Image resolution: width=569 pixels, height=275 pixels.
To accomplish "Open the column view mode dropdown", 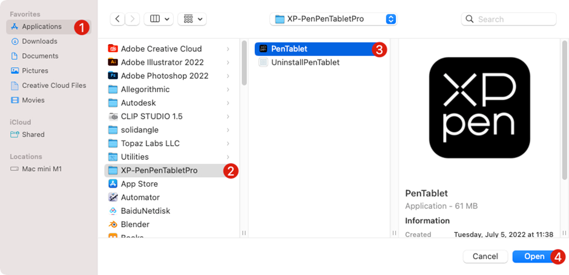I will pyautogui.click(x=160, y=19).
